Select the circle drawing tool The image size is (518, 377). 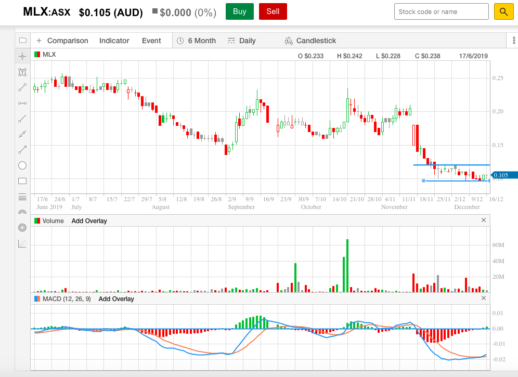(x=22, y=165)
